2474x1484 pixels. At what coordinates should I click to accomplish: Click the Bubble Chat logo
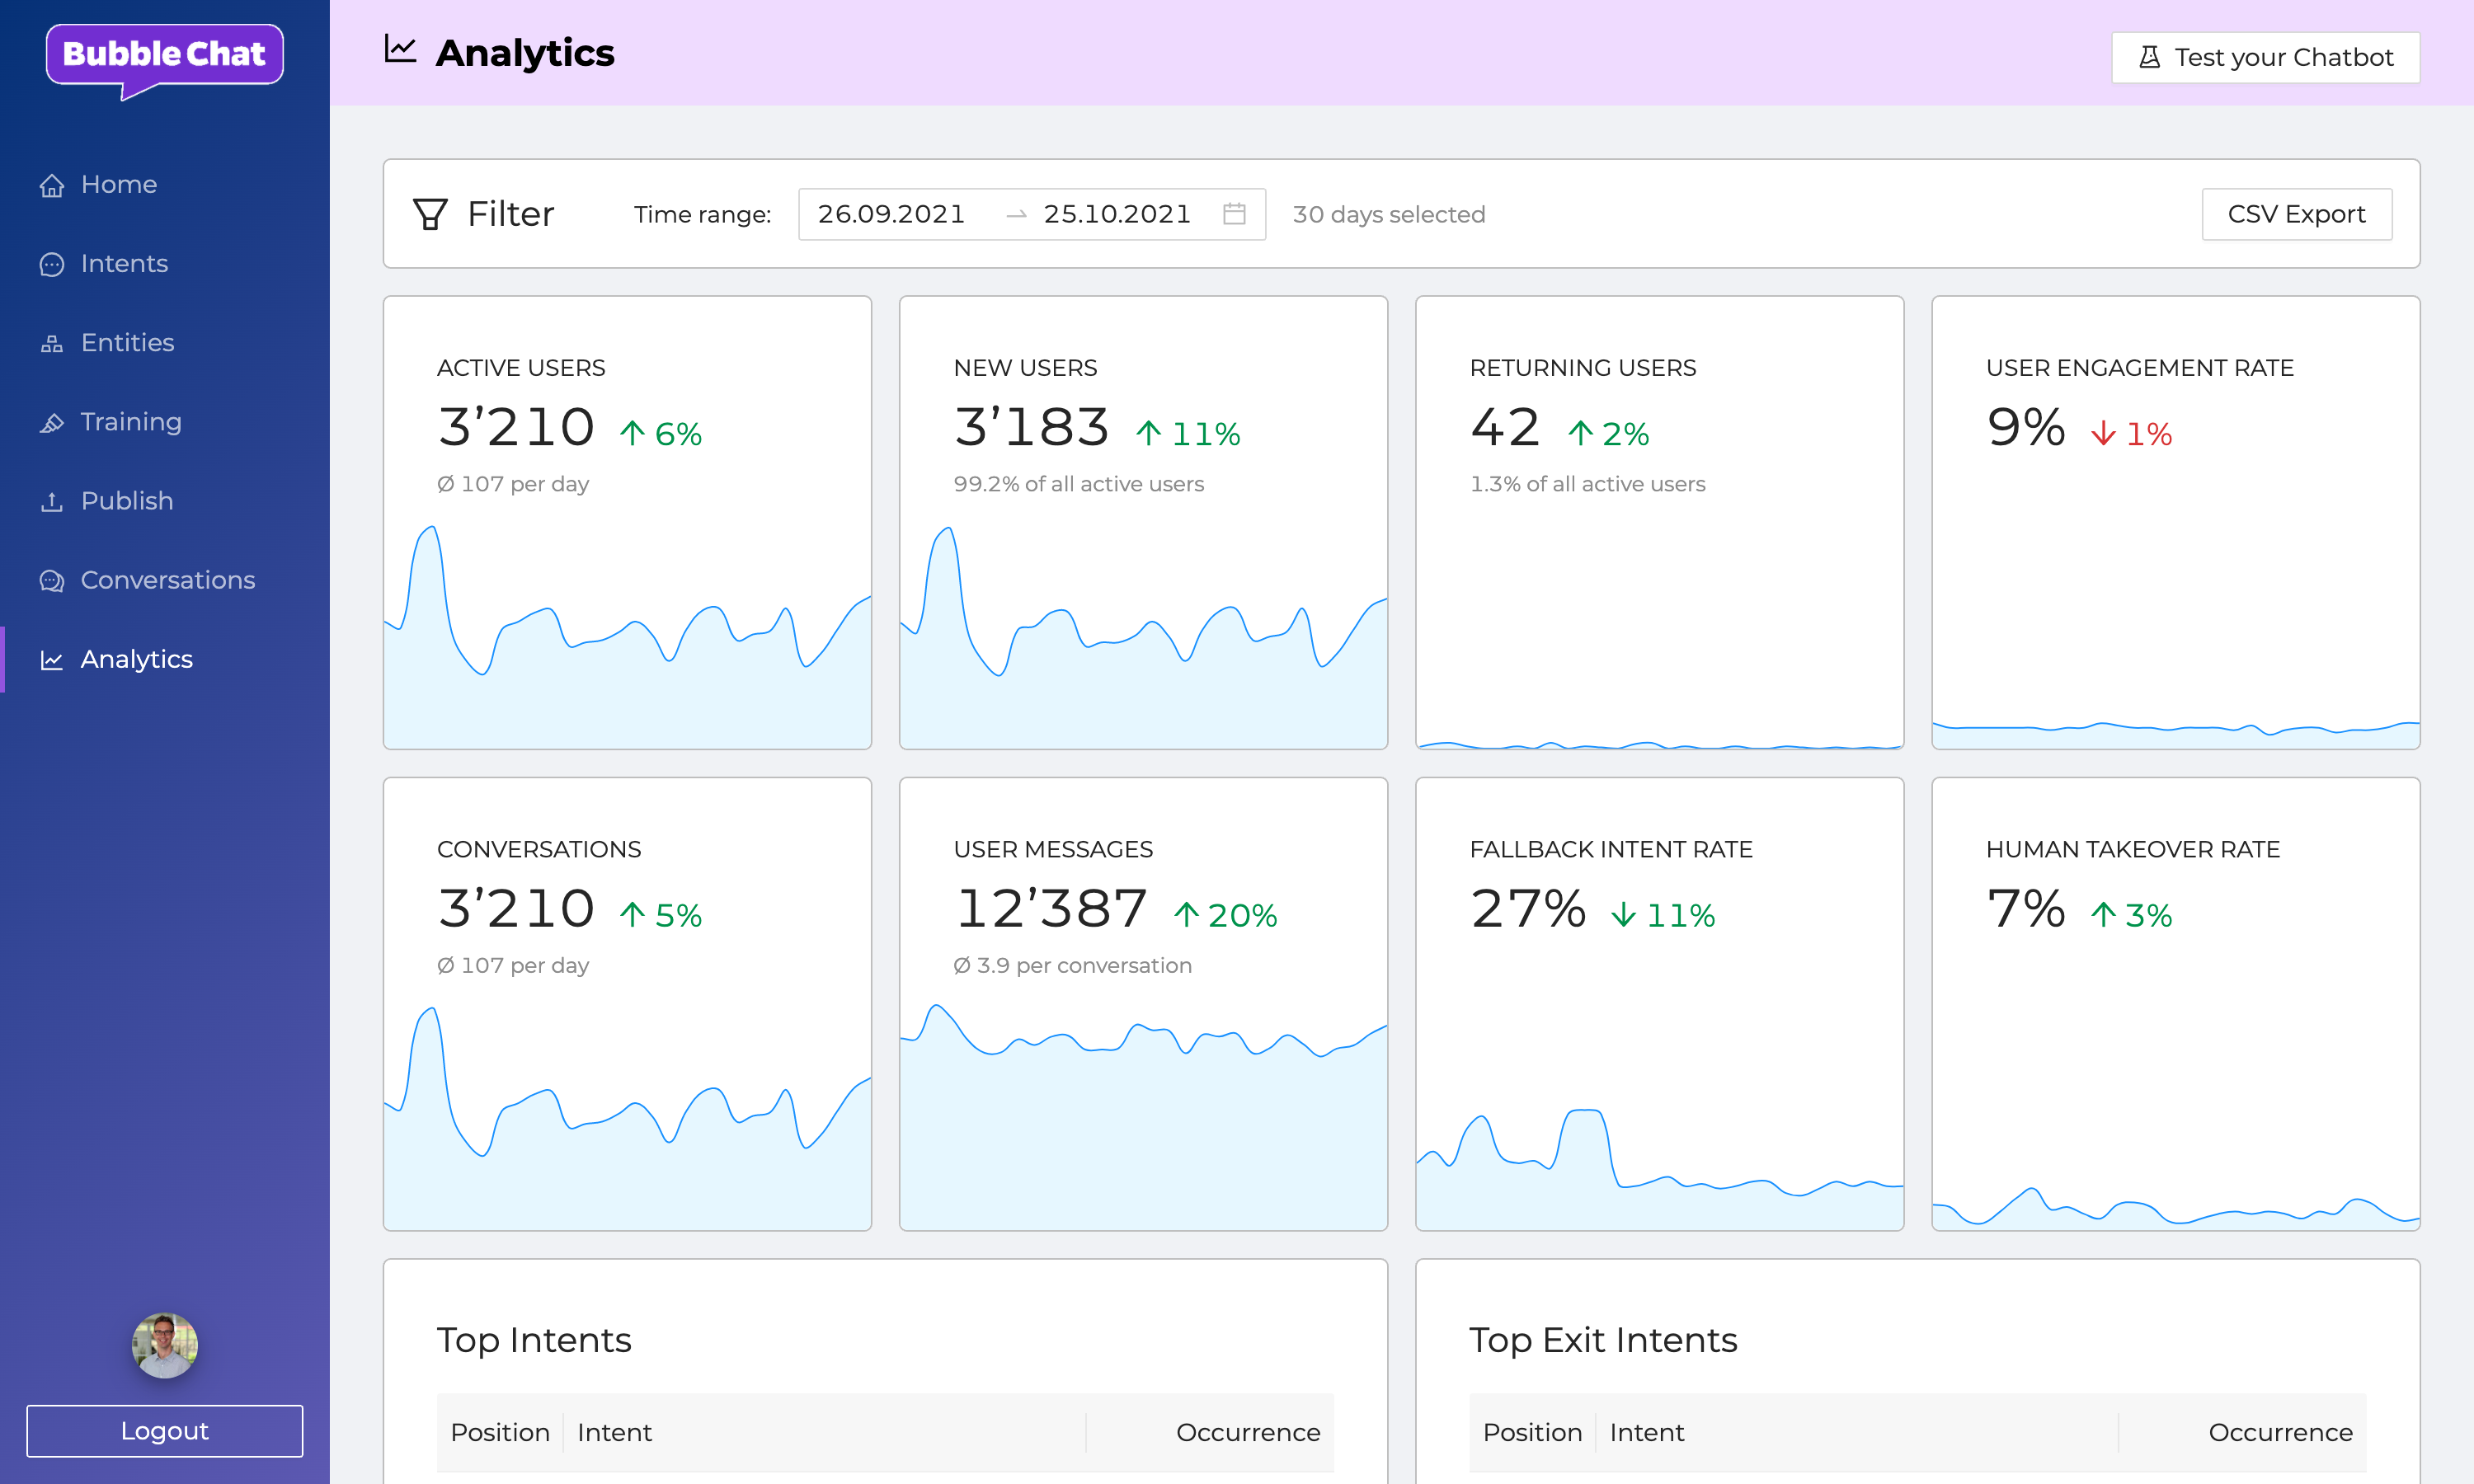pos(165,58)
